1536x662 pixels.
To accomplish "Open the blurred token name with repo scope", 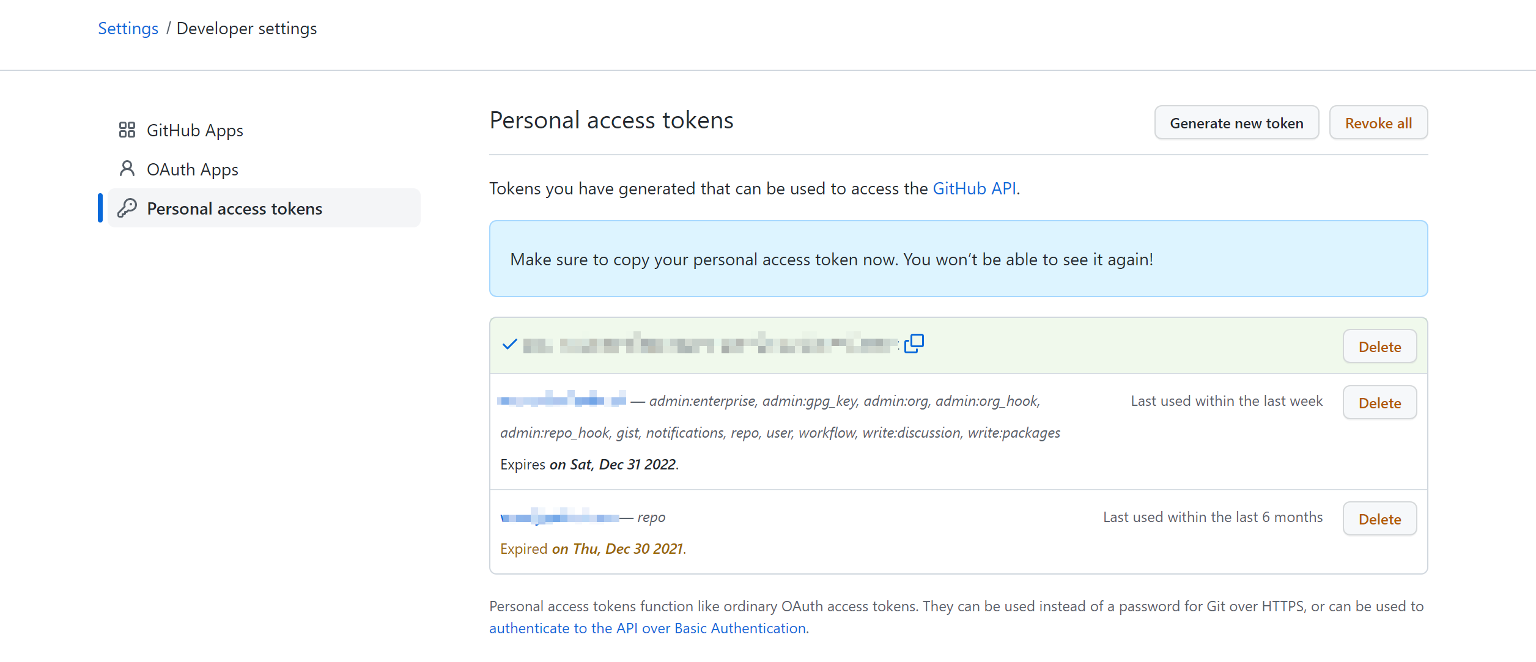I will pyautogui.click(x=560, y=517).
